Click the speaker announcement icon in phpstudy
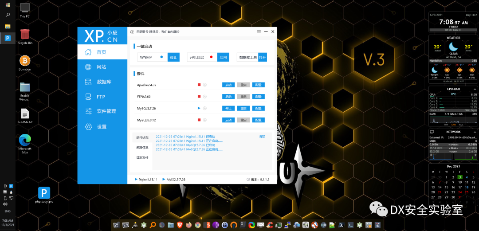 (x=132, y=32)
